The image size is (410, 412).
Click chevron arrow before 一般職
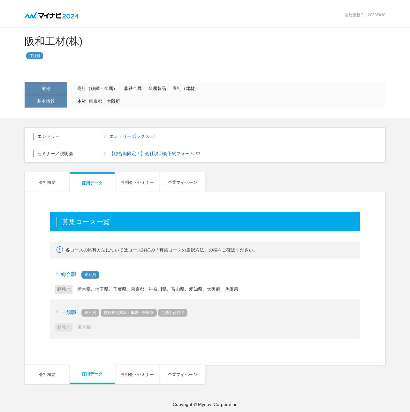click(x=57, y=312)
